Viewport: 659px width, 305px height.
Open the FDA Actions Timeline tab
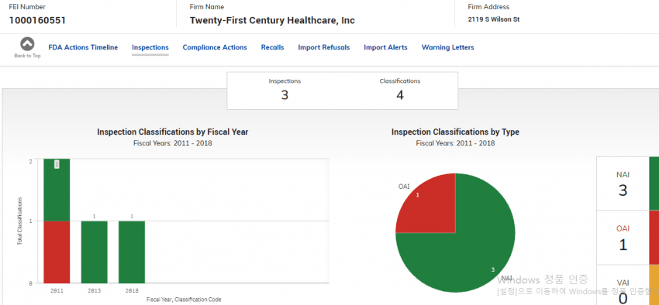[83, 47]
